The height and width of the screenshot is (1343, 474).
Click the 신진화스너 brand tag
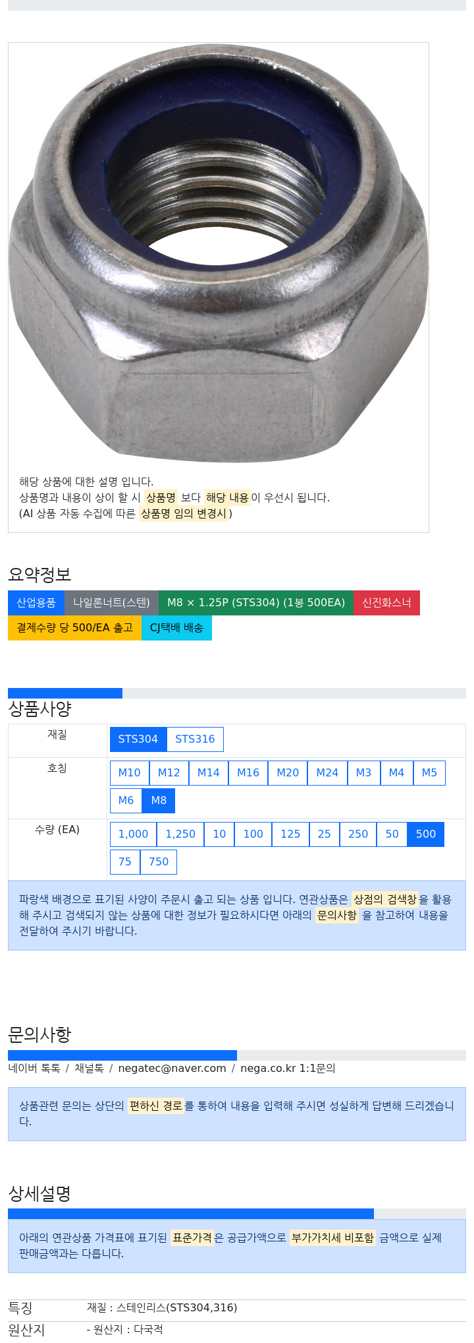point(386,603)
